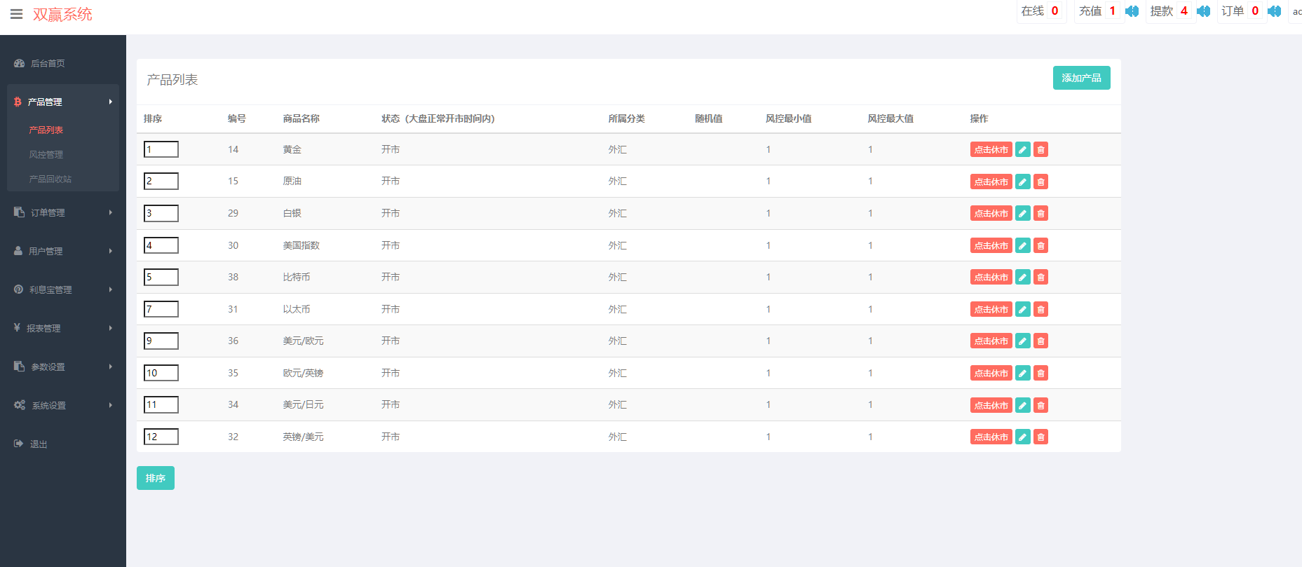Click the sort order input for 美国指数
1302x567 pixels.
161,245
